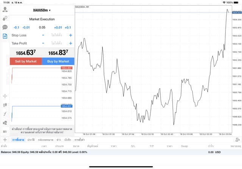Expand the XAUUSDm symbol dropdown
The width and height of the screenshot is (242, 169).
tap(42, 10)
